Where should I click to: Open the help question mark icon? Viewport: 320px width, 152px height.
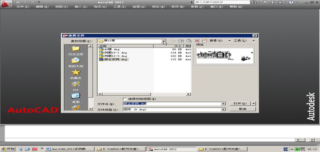(x=291, y=2)
